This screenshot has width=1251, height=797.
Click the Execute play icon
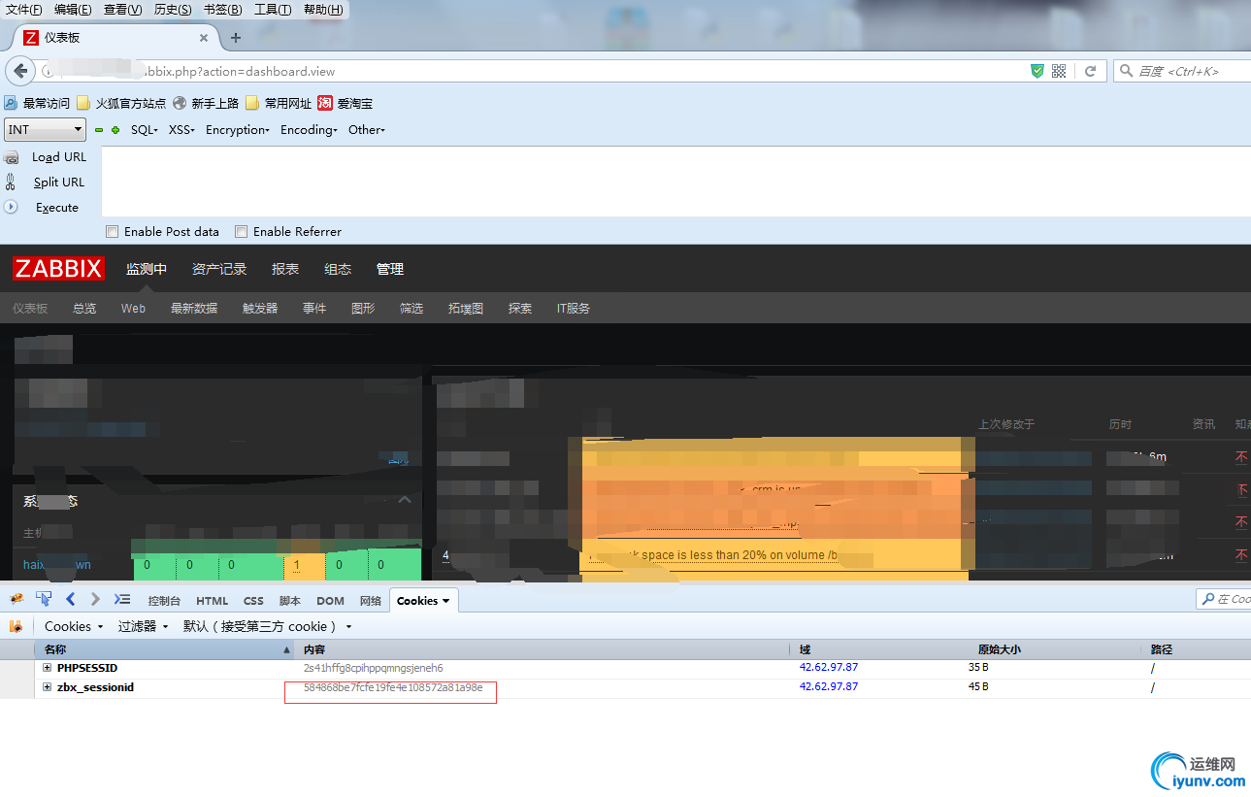click(12, 207)
